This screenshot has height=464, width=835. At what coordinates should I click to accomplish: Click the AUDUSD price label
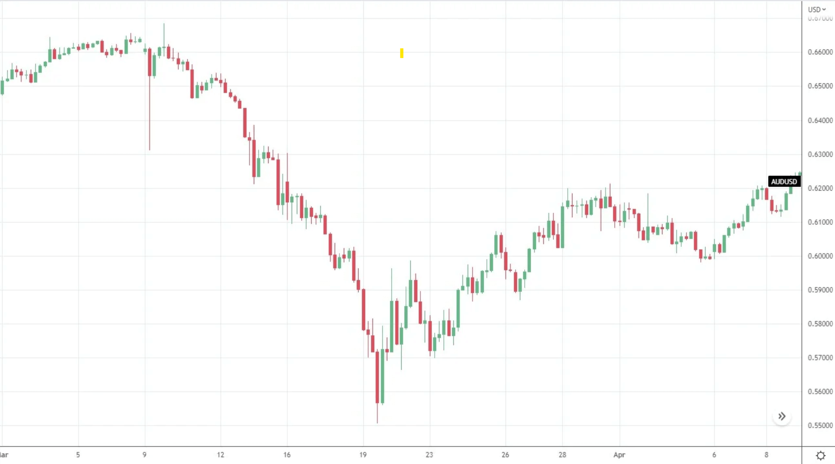click(784, 182)
